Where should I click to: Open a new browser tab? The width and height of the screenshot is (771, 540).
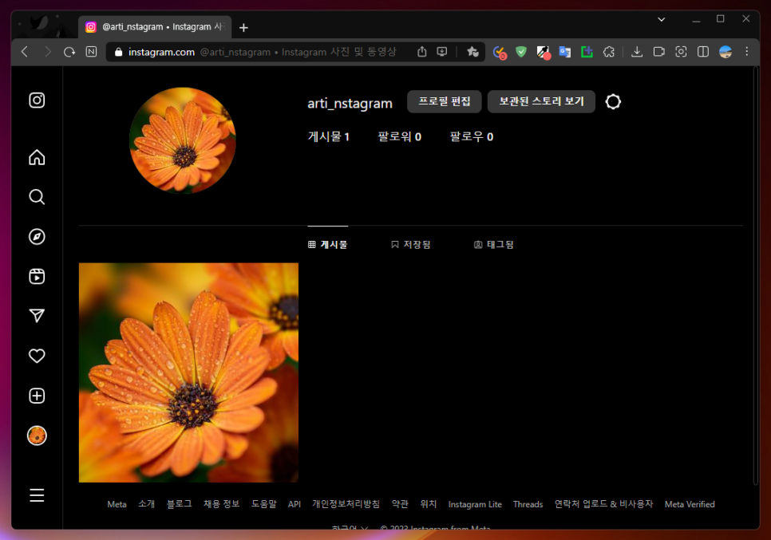point(243,27)
